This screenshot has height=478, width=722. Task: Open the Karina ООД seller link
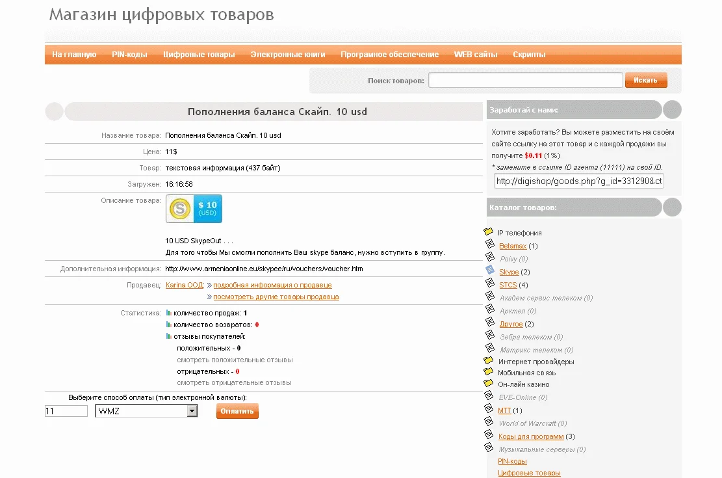[x=184, y=285]
